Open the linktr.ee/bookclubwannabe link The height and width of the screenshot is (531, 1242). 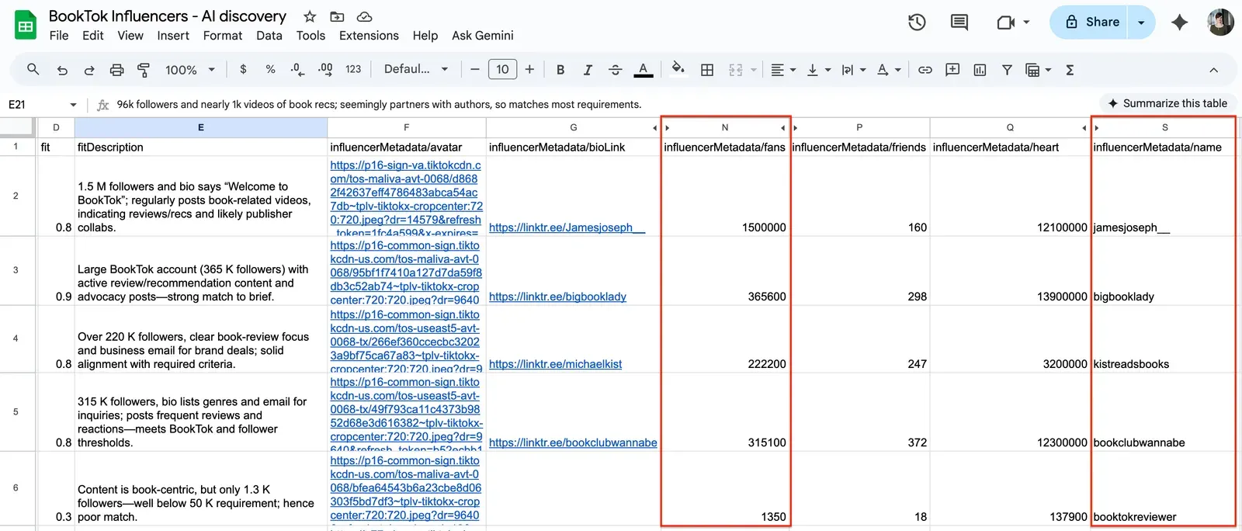[x=573, y=442]
